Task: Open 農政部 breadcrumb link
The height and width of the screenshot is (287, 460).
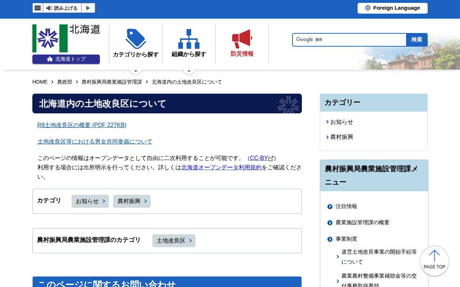Action: point(65,82)
